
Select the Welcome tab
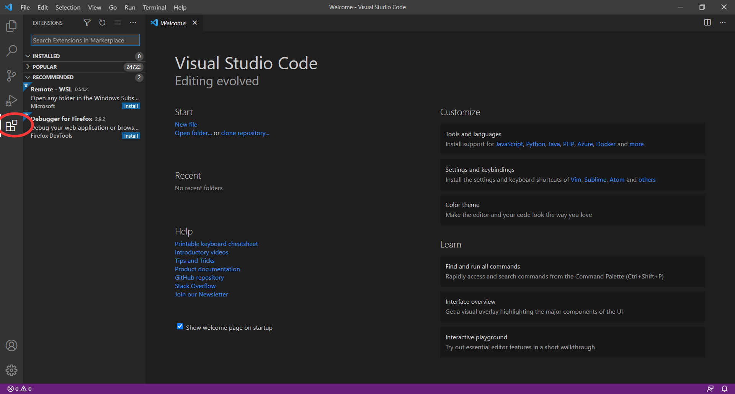pyautogui.click(x=173, y=23)
